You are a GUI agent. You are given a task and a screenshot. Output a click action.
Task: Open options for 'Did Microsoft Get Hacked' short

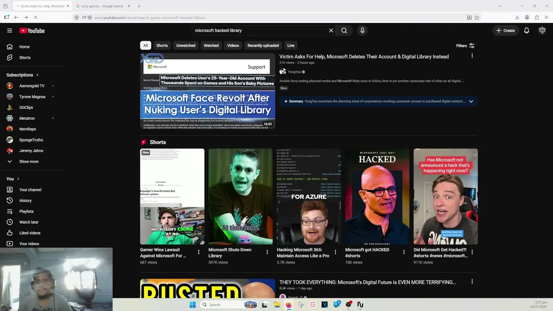[472, 252]
